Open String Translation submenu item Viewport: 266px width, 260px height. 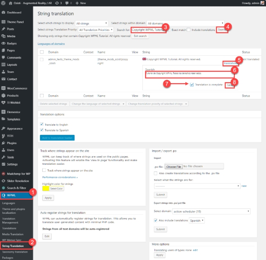coord(13,246)
